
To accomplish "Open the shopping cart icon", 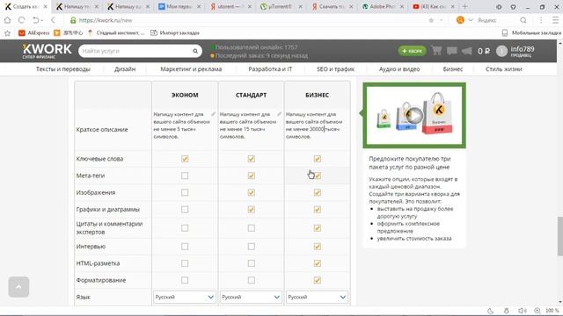I will click(x=436, y=51).
